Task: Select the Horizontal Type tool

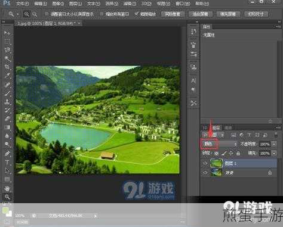Action: click(x=7, y=162)
